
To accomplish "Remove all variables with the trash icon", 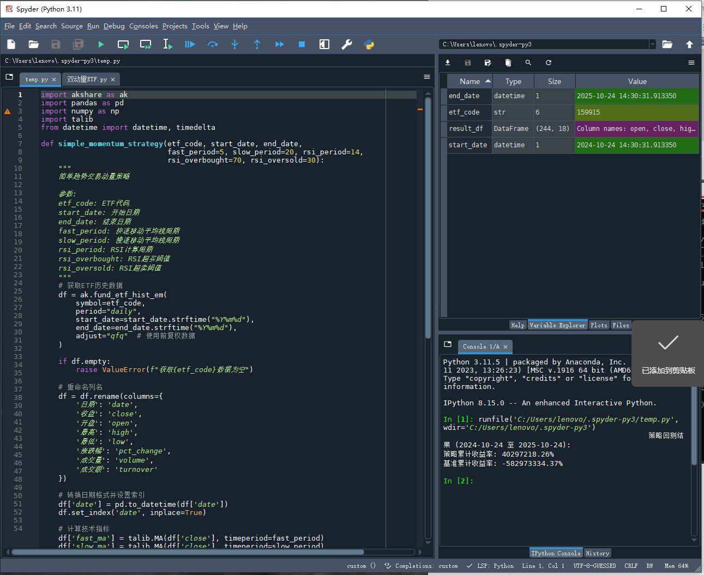I will point(508,63).
